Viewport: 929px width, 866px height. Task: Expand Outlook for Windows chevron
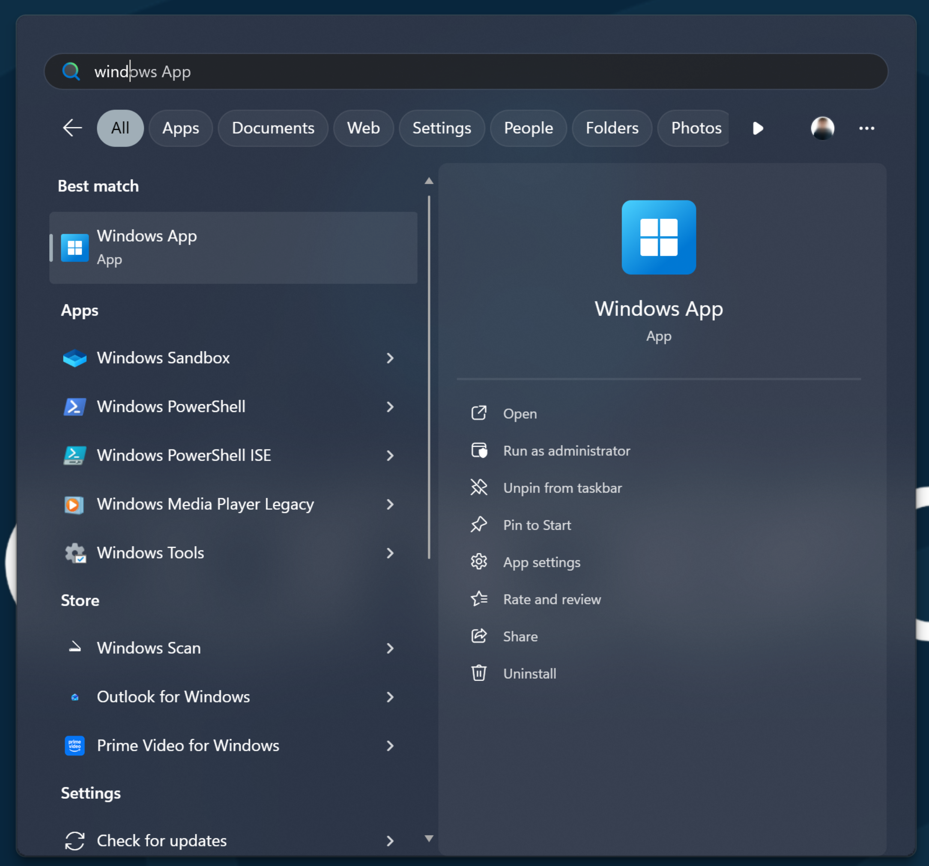tap(390, 697)
